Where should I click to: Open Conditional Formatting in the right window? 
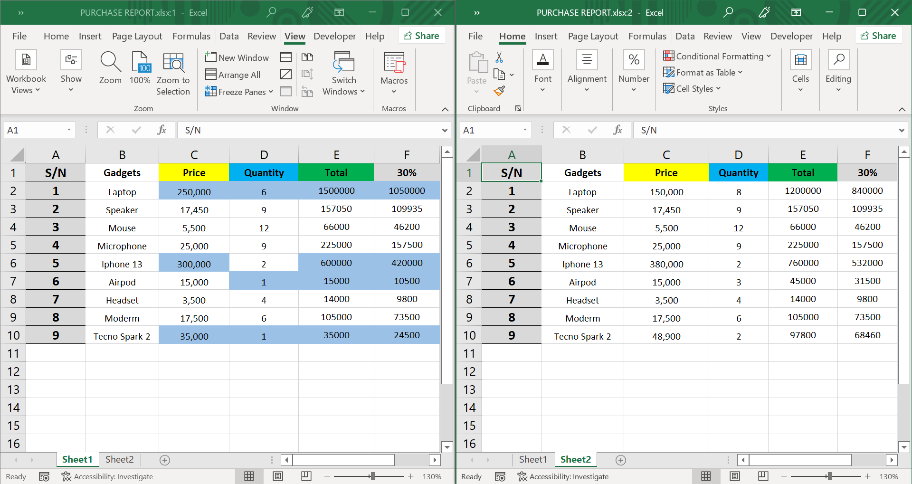pyautogui.click(x=717, y=56)
